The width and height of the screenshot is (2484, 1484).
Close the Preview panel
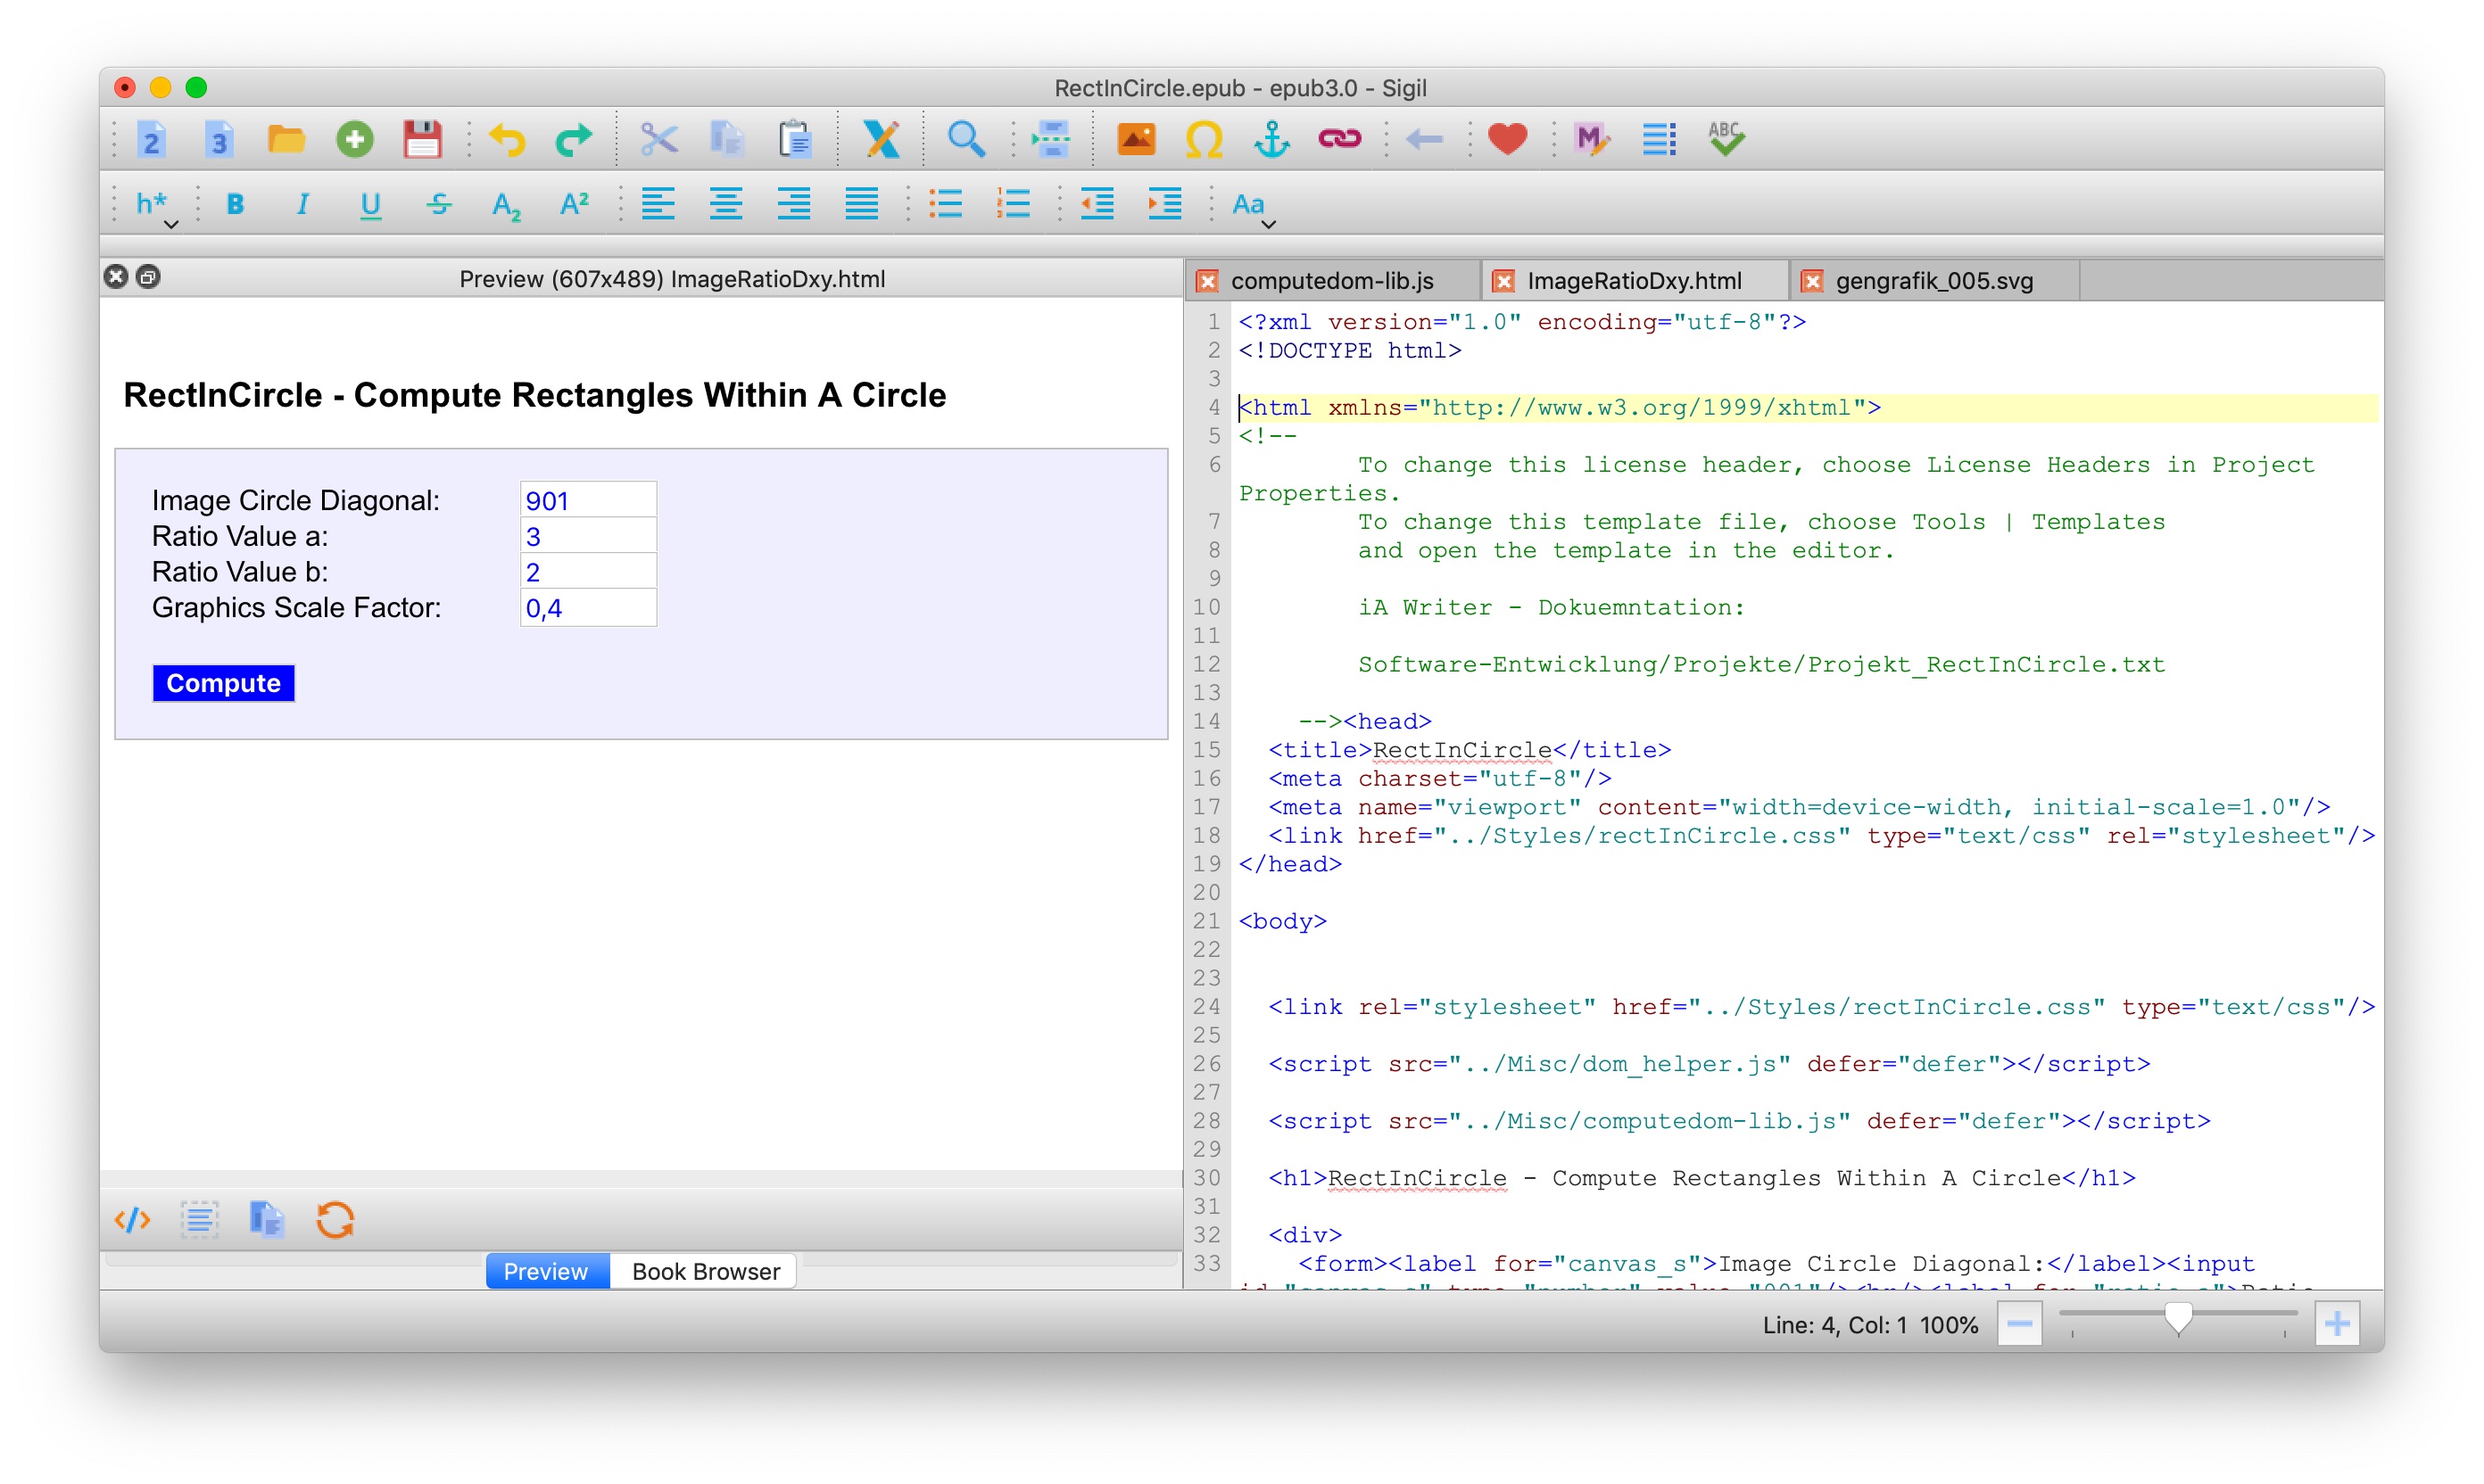pyautogui.click(x=116, y=277)
